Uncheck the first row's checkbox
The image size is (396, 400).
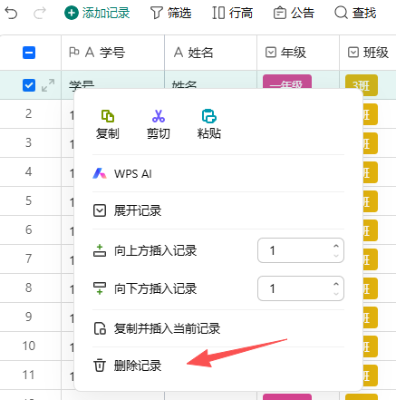(29, 85)
